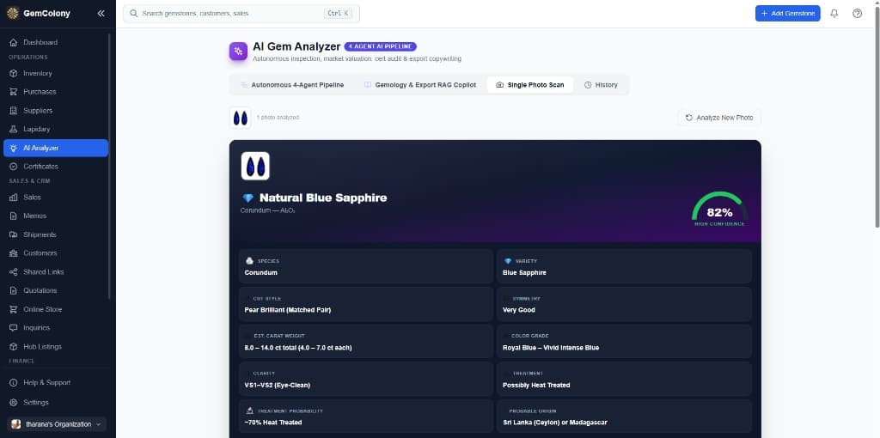This screenshot has width=880, height=438.
Task: Open notifications bell icon
Action: (834, 14)
